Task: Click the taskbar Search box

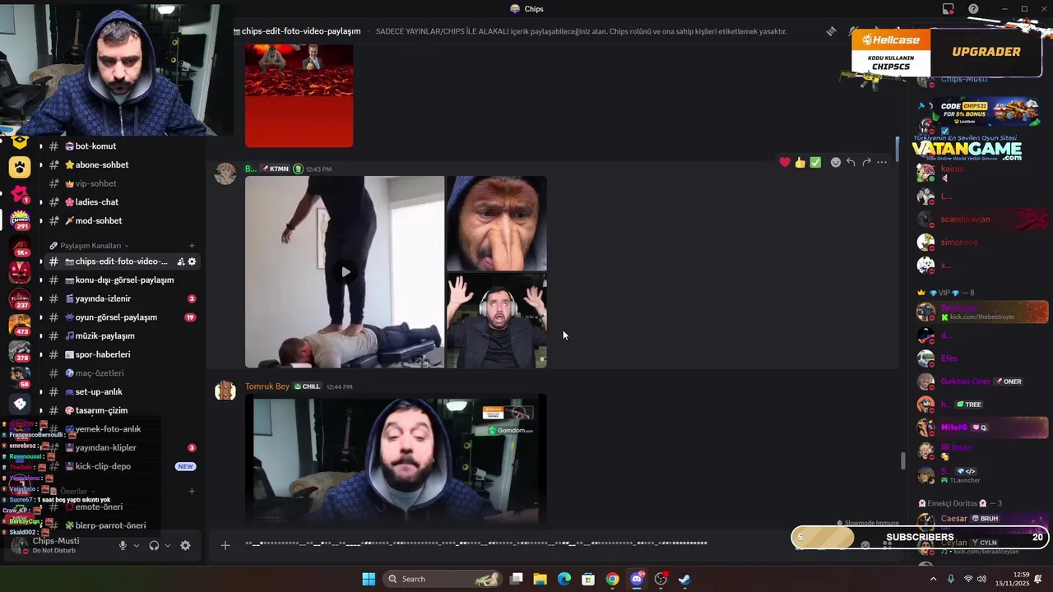Action: (x=443, y=579)
